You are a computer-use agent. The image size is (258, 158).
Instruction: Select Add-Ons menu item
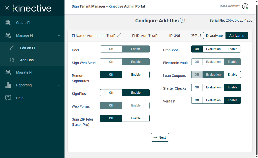coord(32,60)
